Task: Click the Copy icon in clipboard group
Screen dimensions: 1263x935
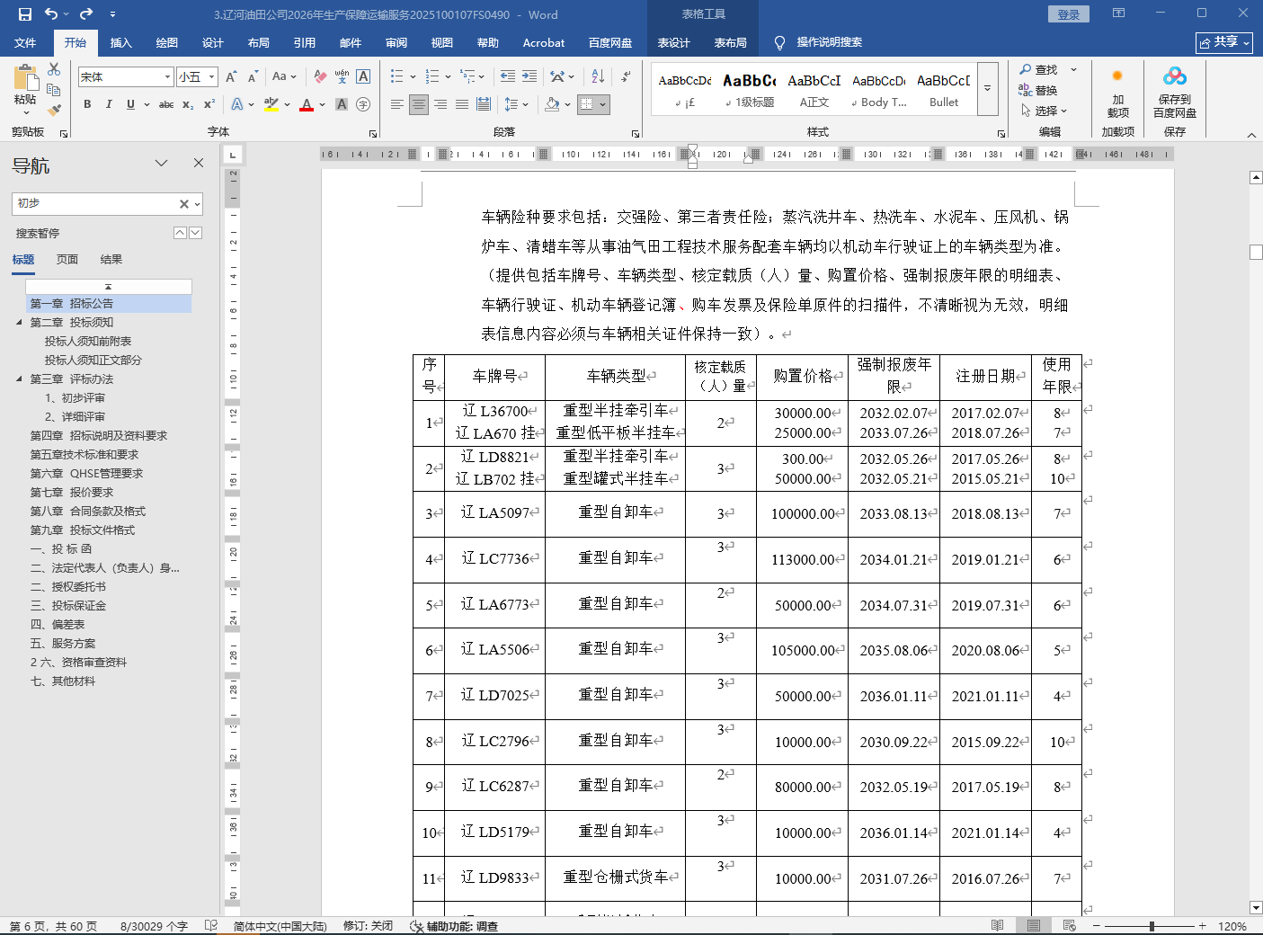Action: (54, 90)
